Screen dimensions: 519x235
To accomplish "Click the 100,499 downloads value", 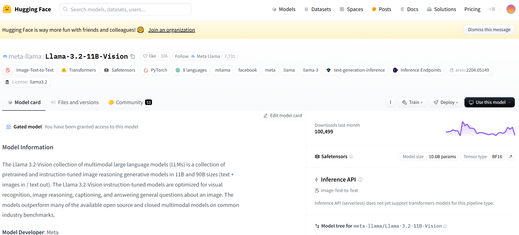I will tap(324, 132).
